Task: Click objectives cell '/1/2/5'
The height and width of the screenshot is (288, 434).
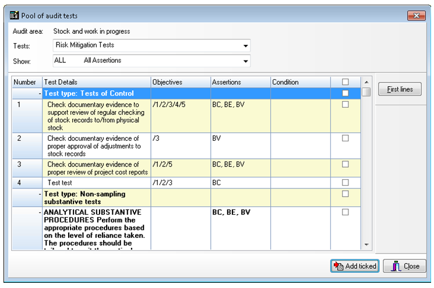Action: [181, 168]
